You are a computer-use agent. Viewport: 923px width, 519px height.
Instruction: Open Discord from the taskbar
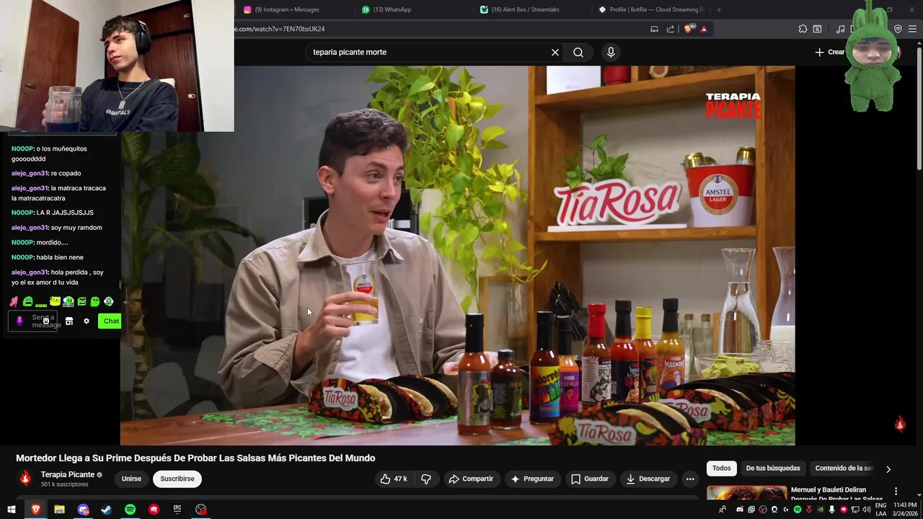83,510
